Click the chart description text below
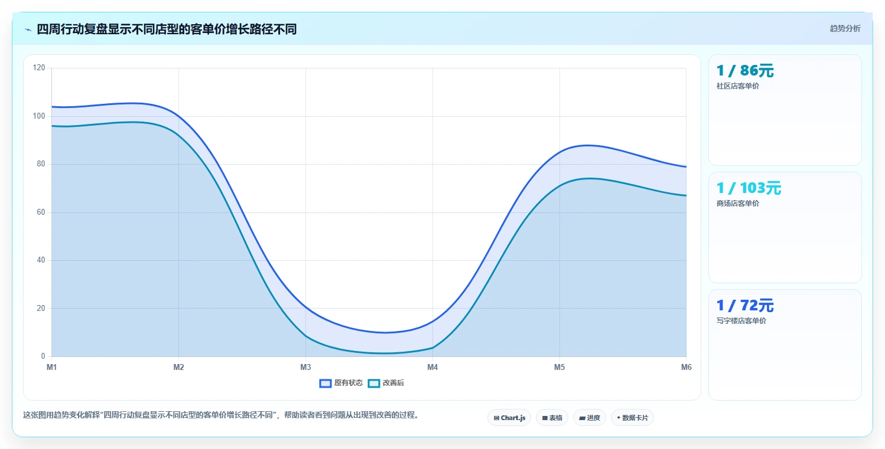885x449 pixels. coord(221,415)
